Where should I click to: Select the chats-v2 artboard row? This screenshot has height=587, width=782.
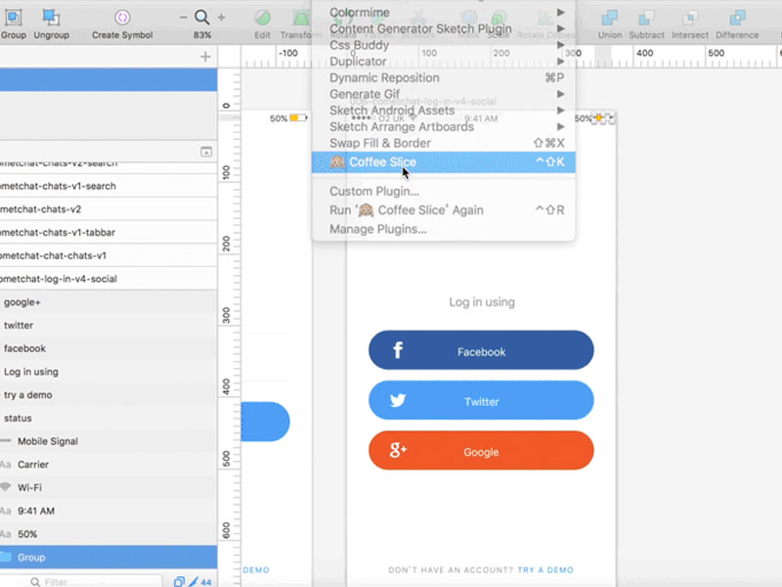pos(109,209)
